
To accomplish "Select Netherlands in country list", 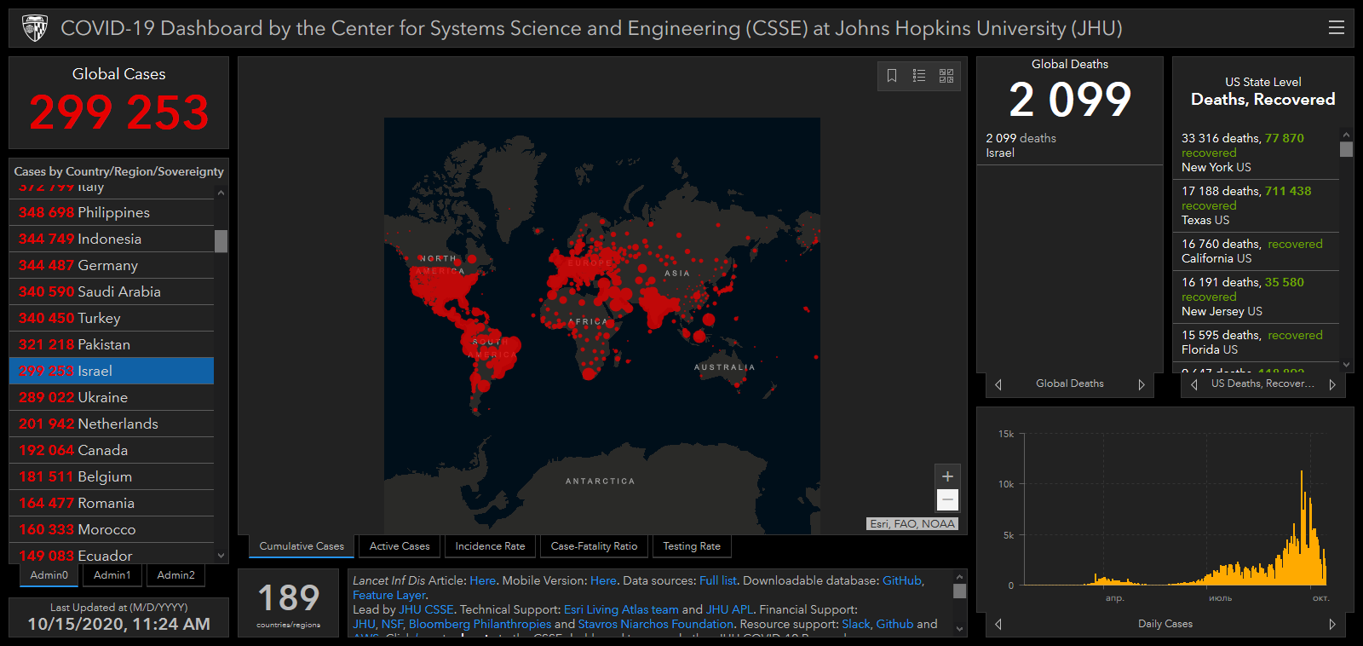I will [x=112, y=424].
